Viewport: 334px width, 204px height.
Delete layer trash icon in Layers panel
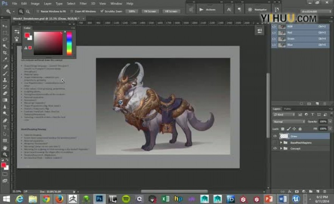pos(325,192)
